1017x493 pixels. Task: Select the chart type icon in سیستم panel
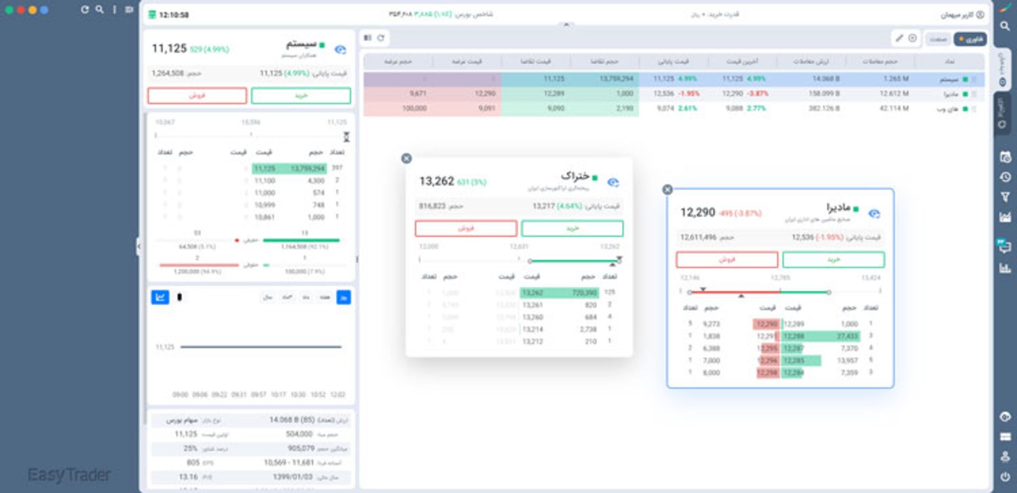[160, 297]
